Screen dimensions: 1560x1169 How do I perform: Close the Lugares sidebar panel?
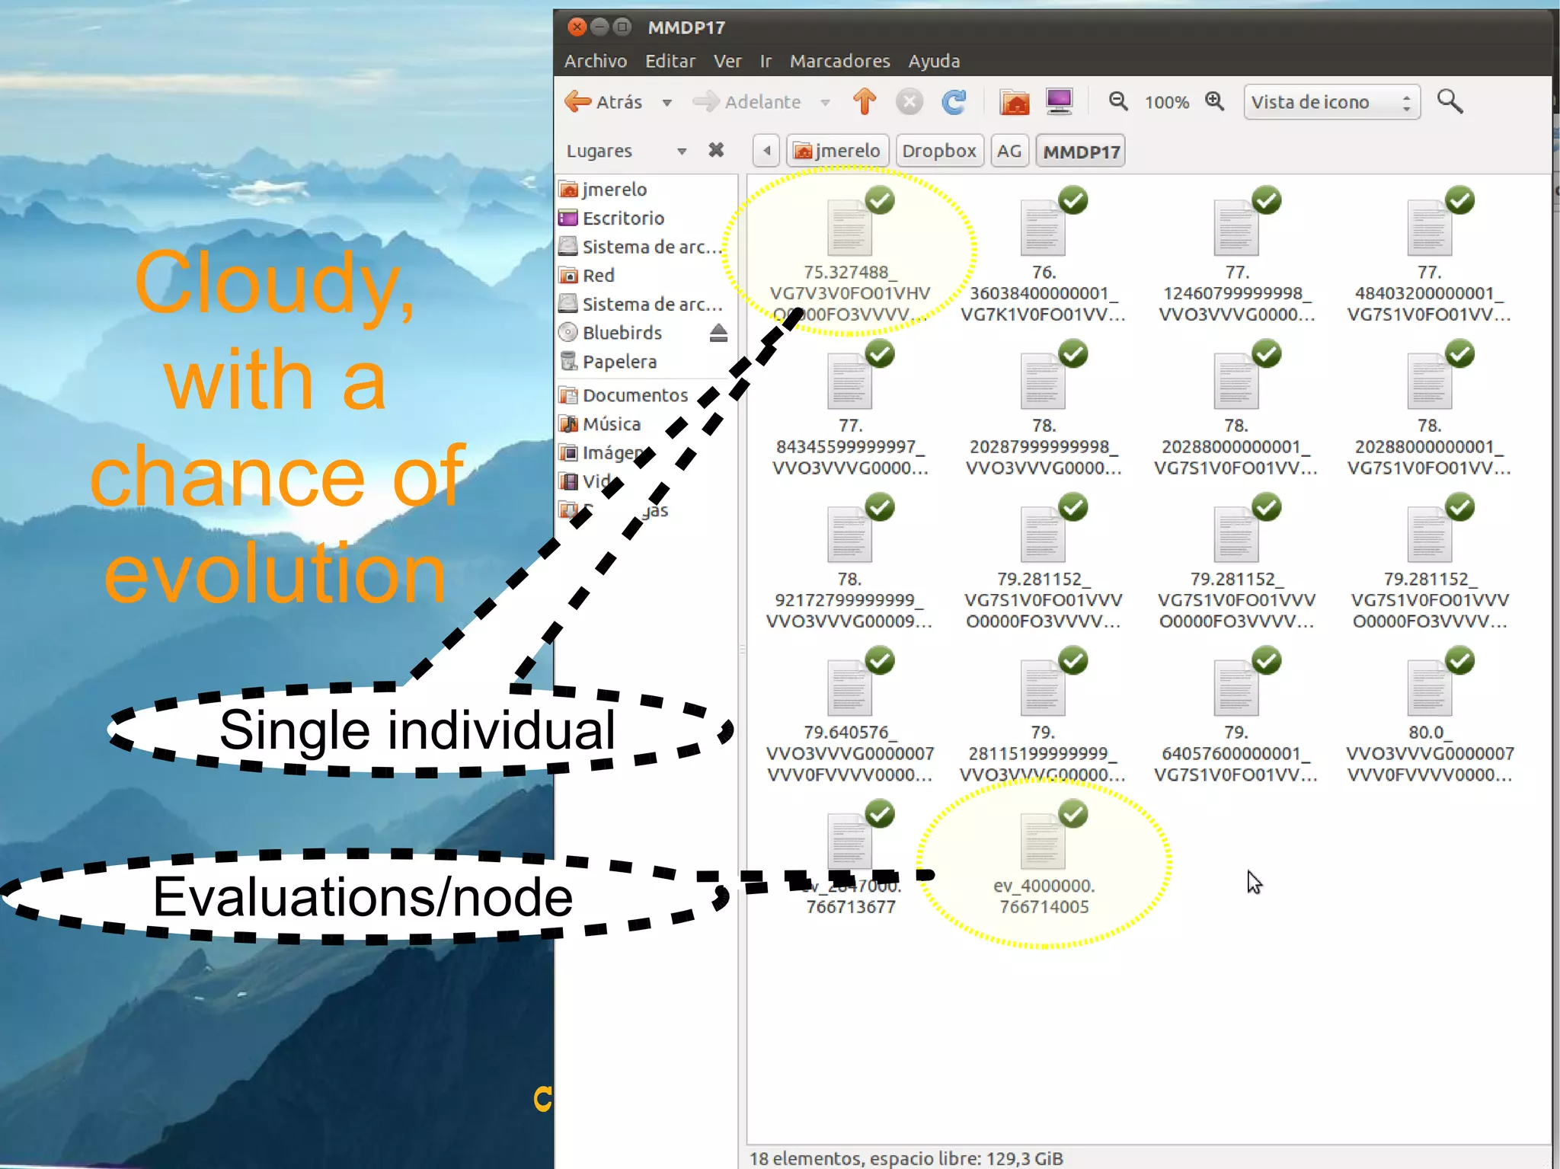click(x=715, y=150)
